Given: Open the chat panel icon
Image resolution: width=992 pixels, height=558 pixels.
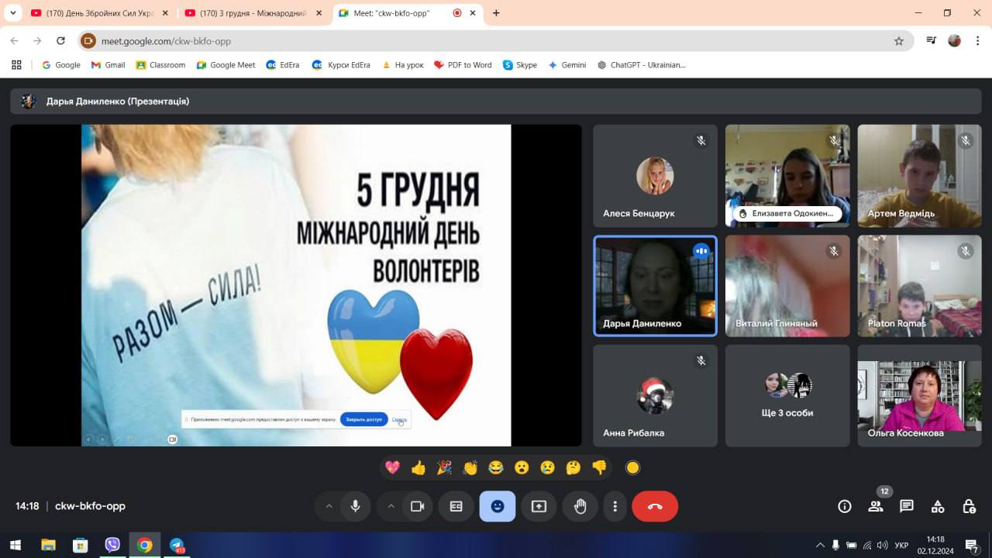Looking at the screenshot, I should 906,506.
